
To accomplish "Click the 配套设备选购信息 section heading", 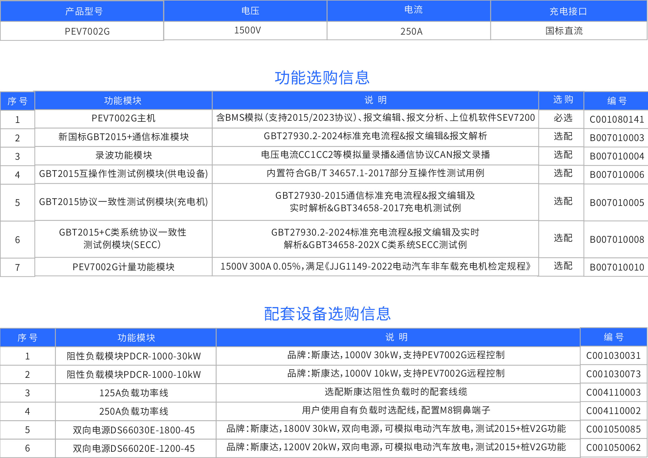I will point(327,314).
